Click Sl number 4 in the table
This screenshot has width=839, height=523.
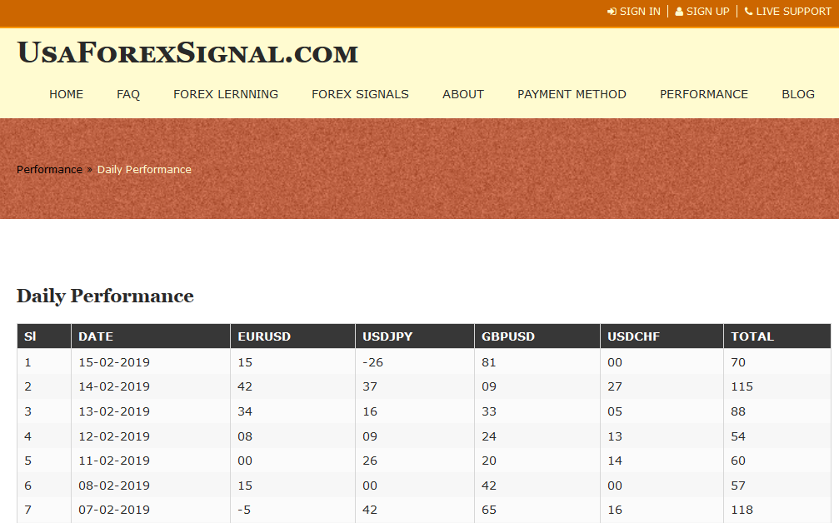point(27,436)
